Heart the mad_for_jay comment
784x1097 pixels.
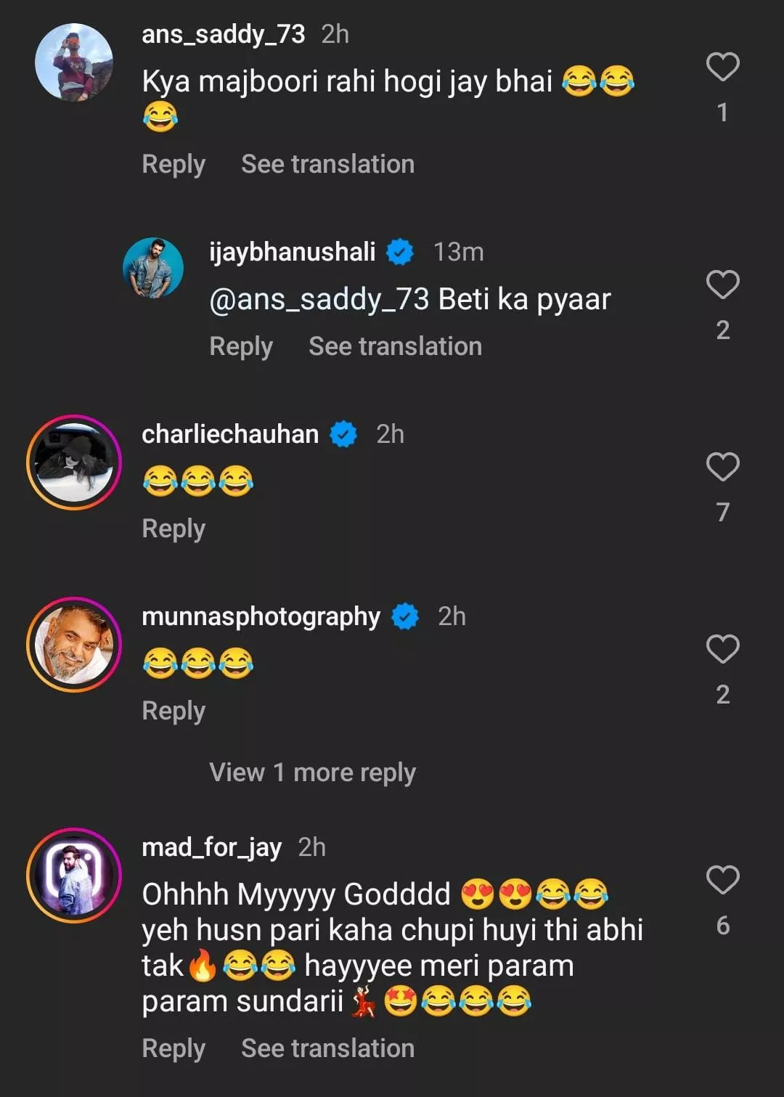pyautogui.click(x=722, y=880)
